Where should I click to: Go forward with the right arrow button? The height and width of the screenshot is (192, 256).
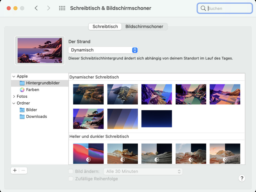(48, 8)
